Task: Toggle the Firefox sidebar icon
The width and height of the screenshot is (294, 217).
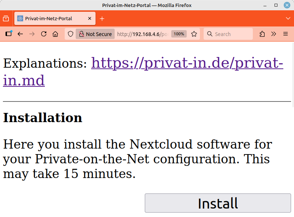Action: [x=8, y=34]
